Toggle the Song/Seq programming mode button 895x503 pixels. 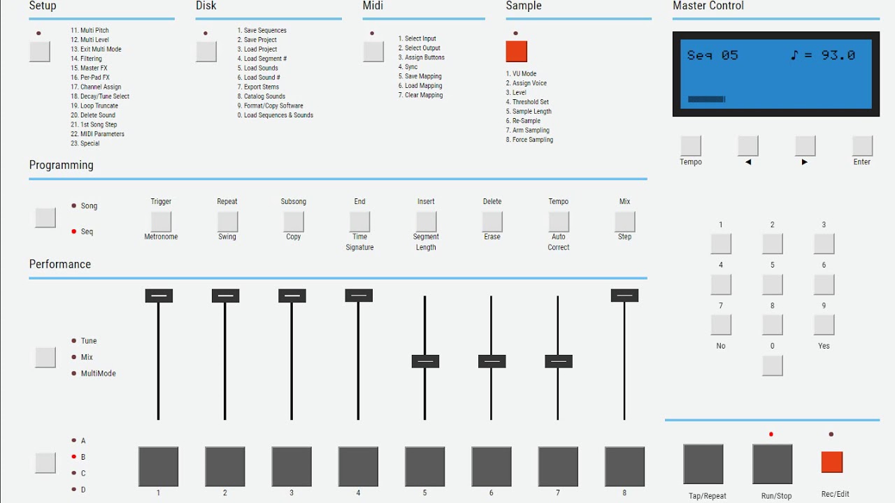point(45,217)
